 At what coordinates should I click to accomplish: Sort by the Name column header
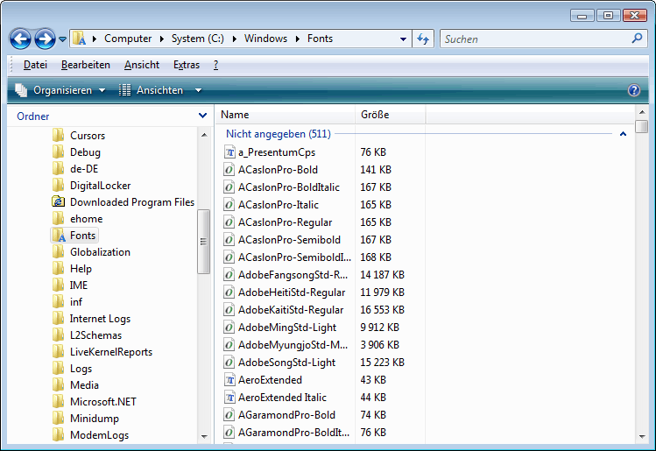point(235,115)
